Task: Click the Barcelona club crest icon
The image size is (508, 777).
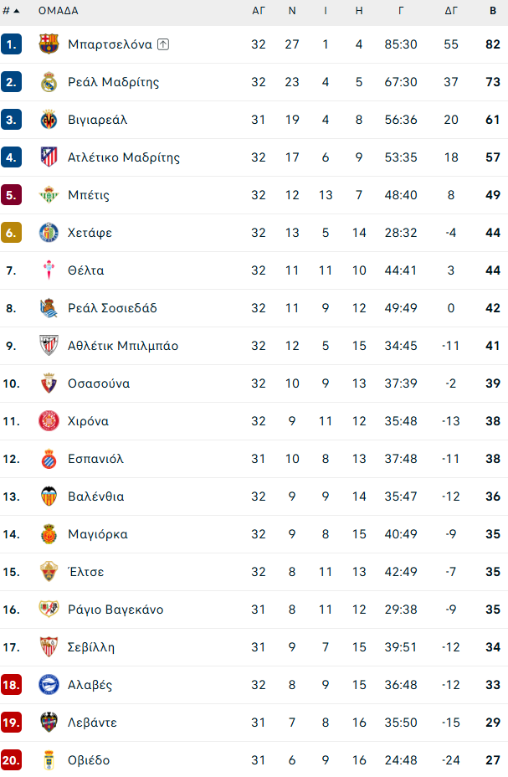Action: (x=49, y=44)
